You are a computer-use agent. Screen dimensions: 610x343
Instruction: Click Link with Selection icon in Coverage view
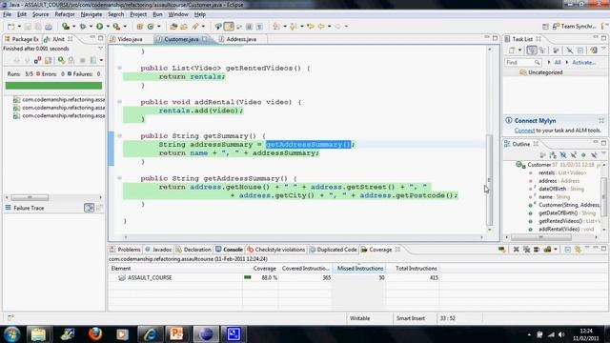578,250
